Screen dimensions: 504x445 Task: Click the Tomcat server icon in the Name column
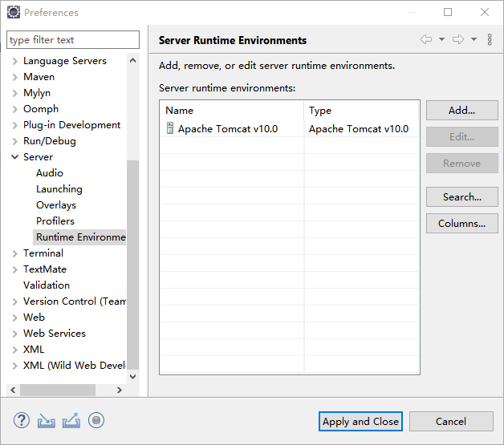(x=170, y=128)
